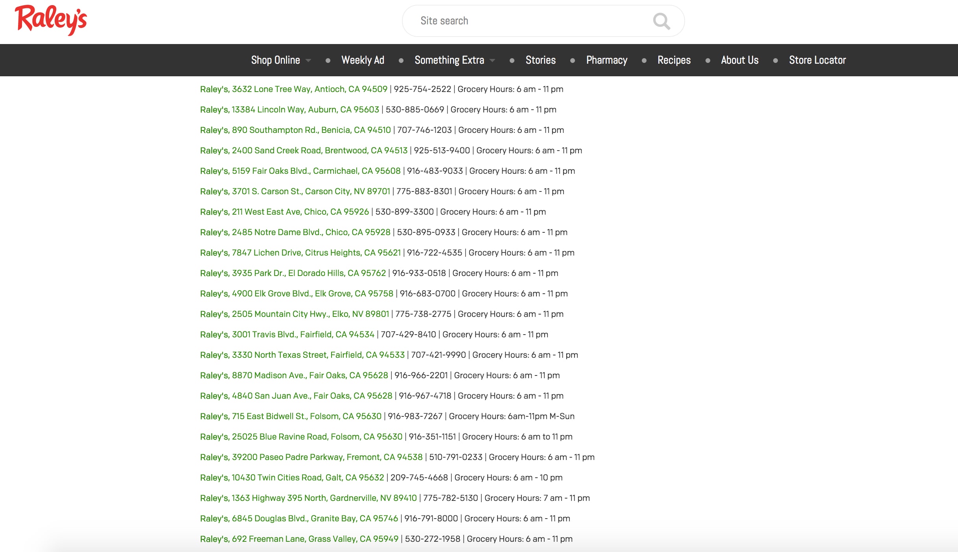The height and width of the screenshot is (552, 958).
Task: Open the 890 Southampton Rd. Benicia store link
Action: click(295, 130)
